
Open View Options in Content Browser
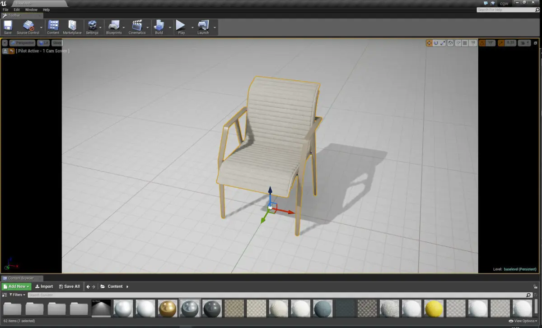coord(523,321)
